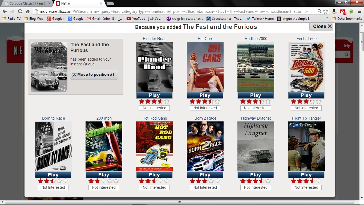
Task: Open the Hot Rod Gang title link
Action: (x=155, y=118)
